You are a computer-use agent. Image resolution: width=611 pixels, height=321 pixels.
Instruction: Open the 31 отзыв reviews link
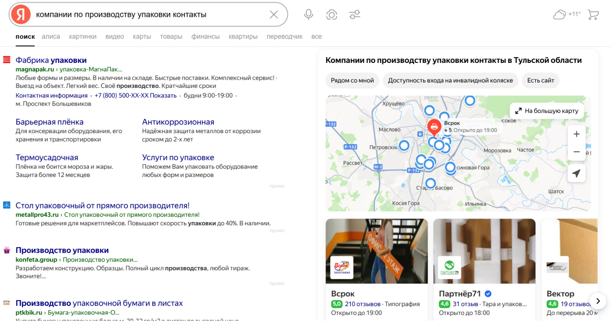click(466, 304)
